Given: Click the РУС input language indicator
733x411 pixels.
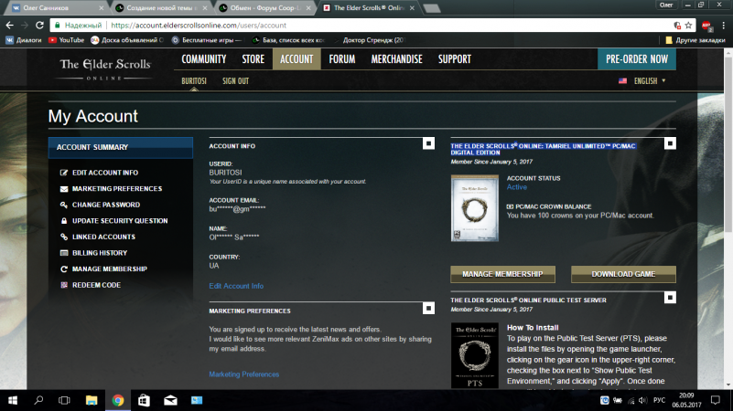Looking at the screenshot, I should pos(659,400).
